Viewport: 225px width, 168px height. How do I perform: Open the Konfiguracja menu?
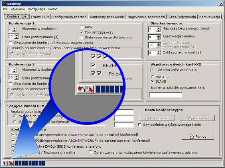click(36, 9)
